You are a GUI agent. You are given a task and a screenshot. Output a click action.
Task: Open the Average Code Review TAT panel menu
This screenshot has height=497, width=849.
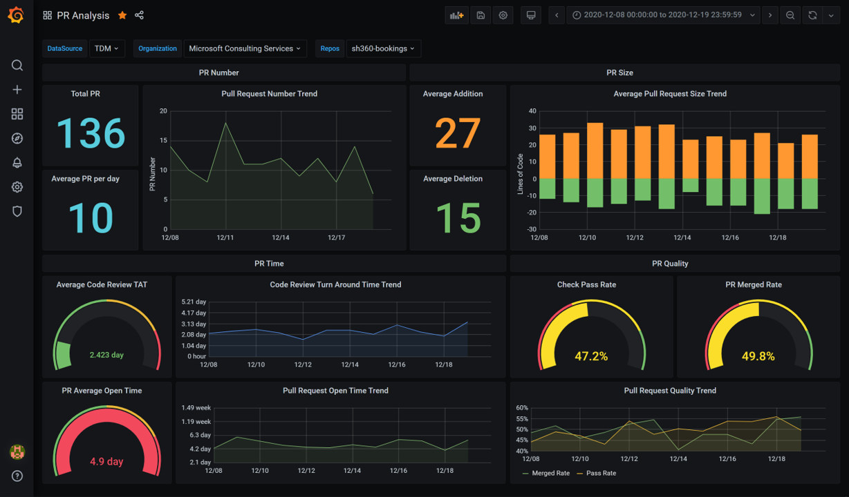[x=102, y=284]
